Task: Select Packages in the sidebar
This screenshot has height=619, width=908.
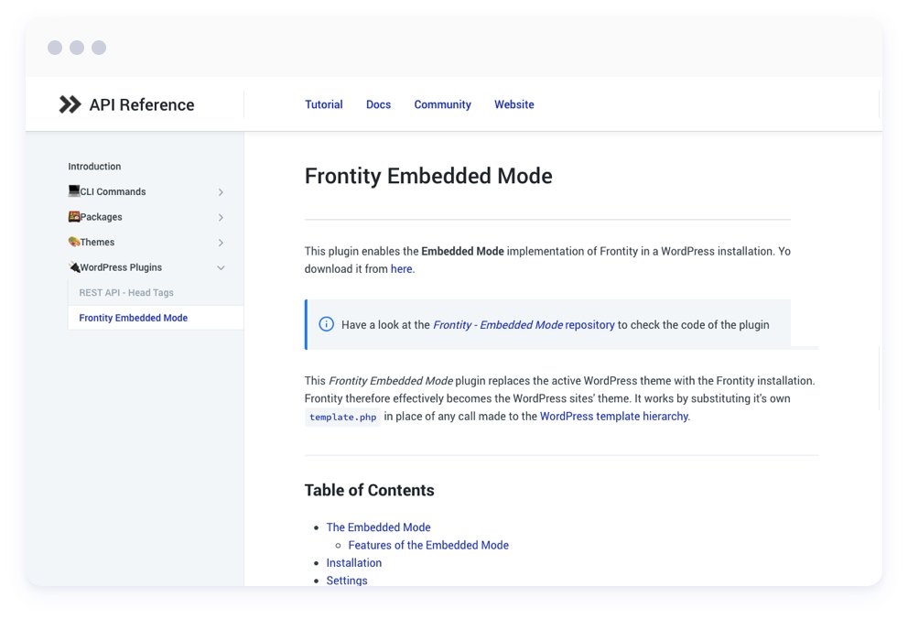Action: (101, 217)
